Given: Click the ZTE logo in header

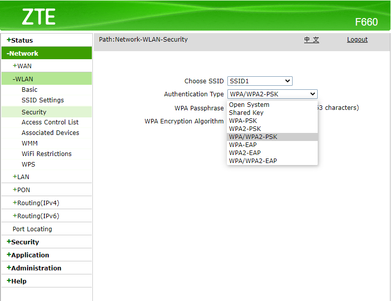Looking at the screenshot, I should pos(39,17).
